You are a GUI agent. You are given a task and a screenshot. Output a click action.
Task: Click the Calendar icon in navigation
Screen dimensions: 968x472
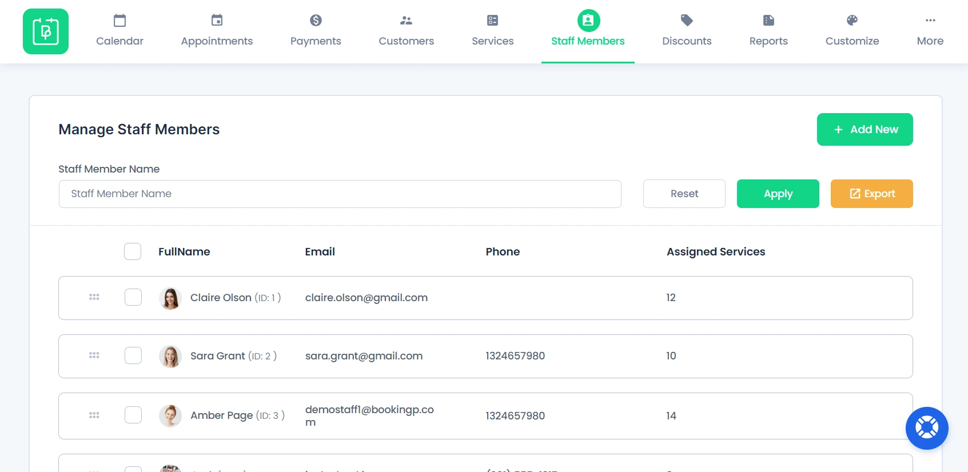coord(119,21)
